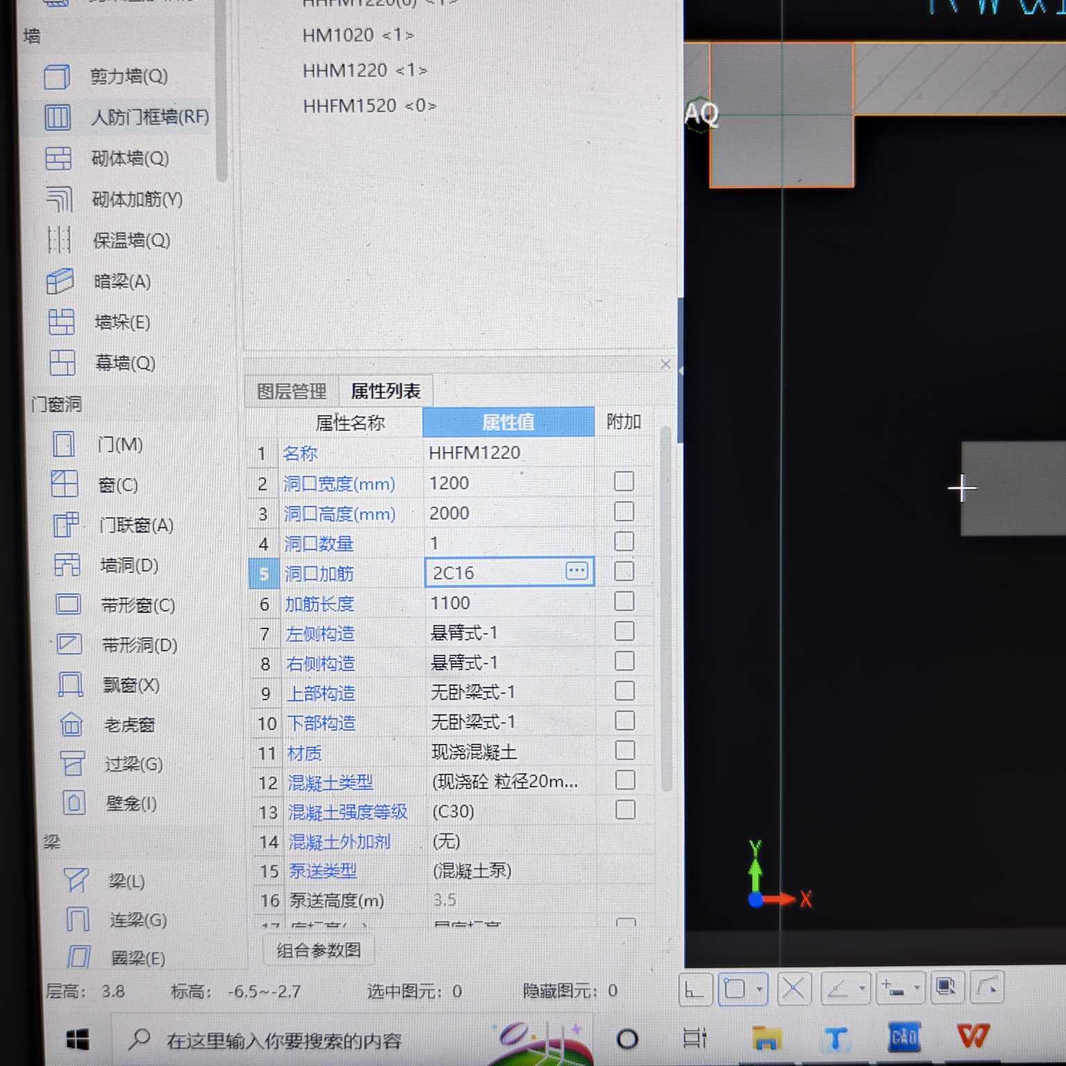This screenshot has height=1066, width=1066.
Task: Select the 门(M) door icon
Action: click(64, 444)
